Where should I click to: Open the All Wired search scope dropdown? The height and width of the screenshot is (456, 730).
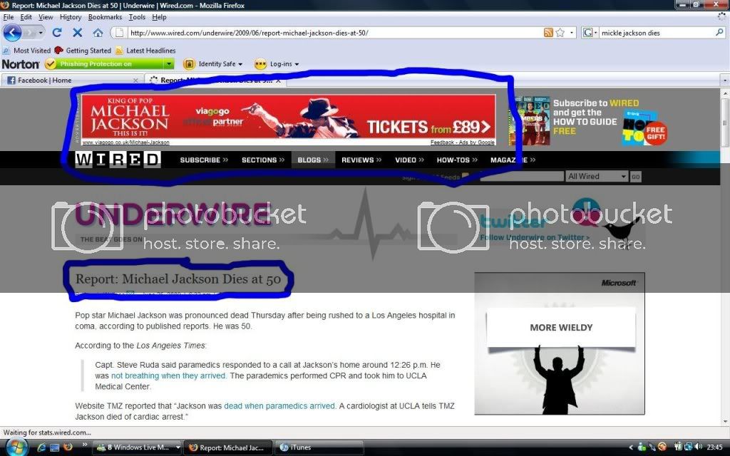597,177
